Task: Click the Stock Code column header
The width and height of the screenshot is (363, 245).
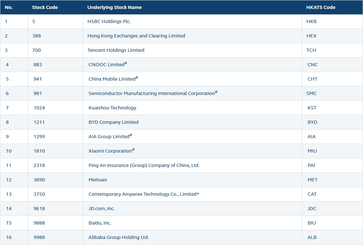Action: click(45, 7)
